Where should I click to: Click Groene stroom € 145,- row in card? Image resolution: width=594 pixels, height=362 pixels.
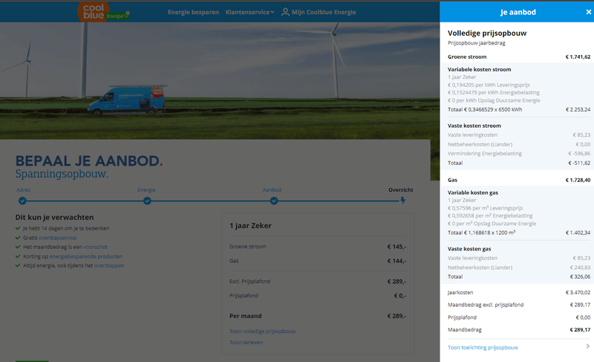[318, 247]
